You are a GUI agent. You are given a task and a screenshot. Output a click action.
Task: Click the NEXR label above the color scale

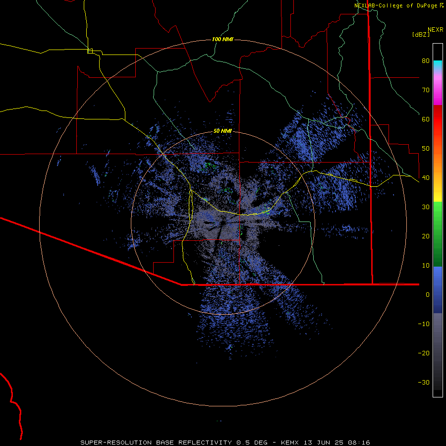point(436,30)
